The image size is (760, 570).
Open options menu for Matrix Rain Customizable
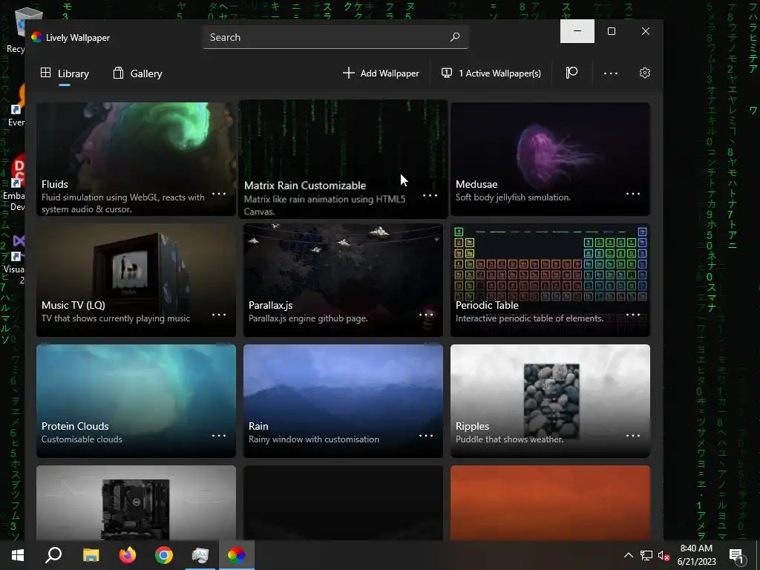click(430, 195)
